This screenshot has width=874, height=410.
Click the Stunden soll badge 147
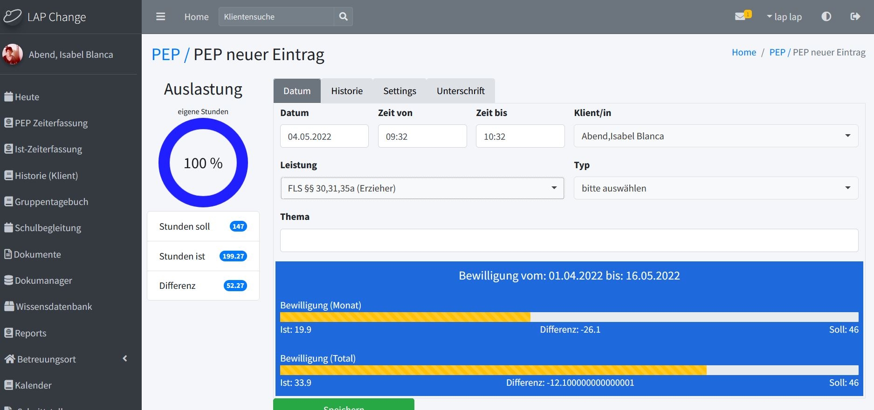click(x=238, y=226)
